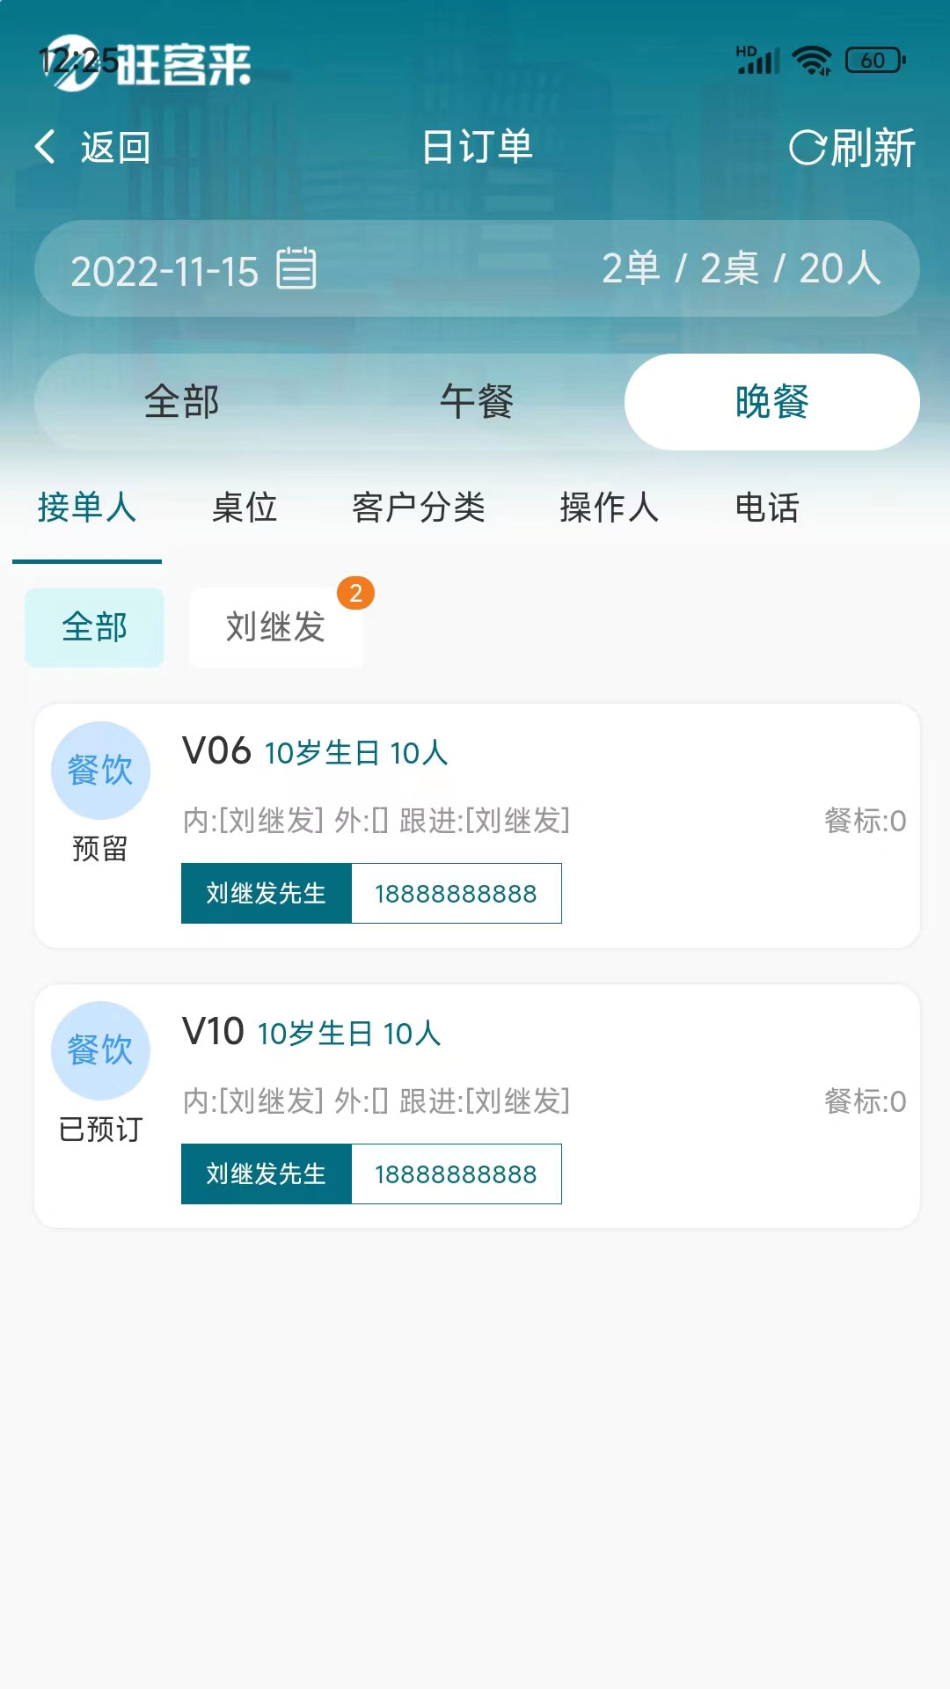Screen dimensions: 950x1689
Task: Select the 全部 receiver filter chip
Action: coord(94,627)
